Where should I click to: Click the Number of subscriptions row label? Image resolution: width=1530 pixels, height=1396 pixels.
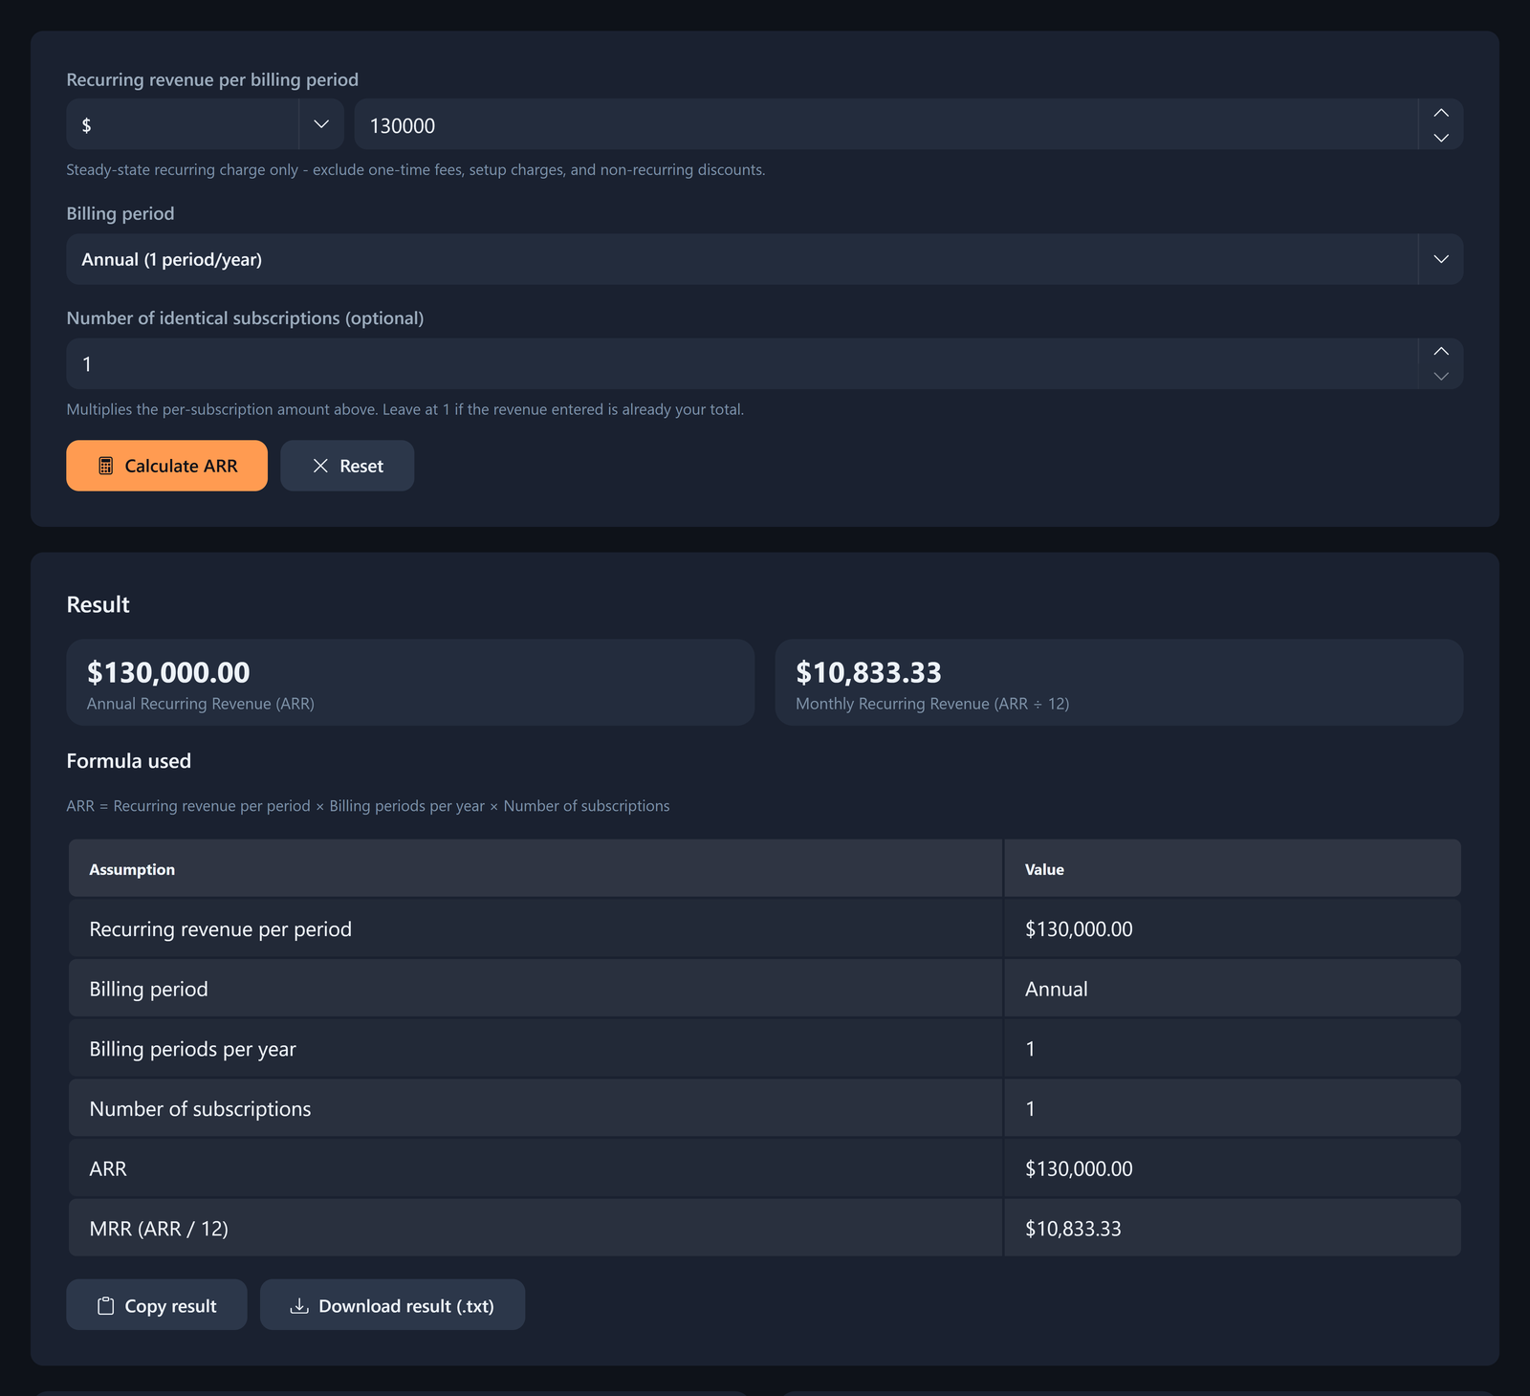[x=200, y=1109]
